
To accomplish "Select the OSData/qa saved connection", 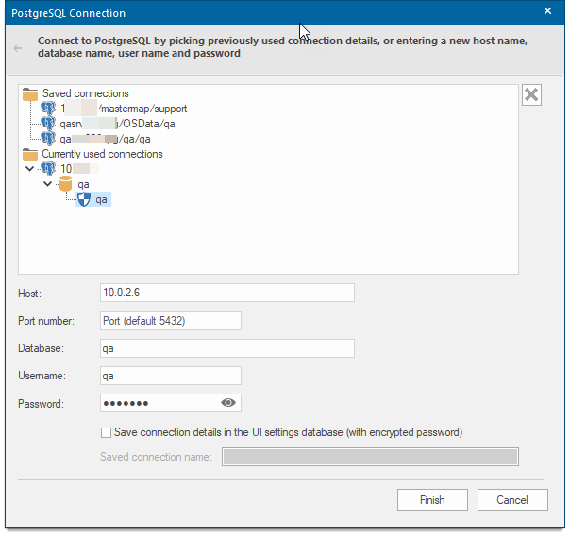I will pos(117,124).
